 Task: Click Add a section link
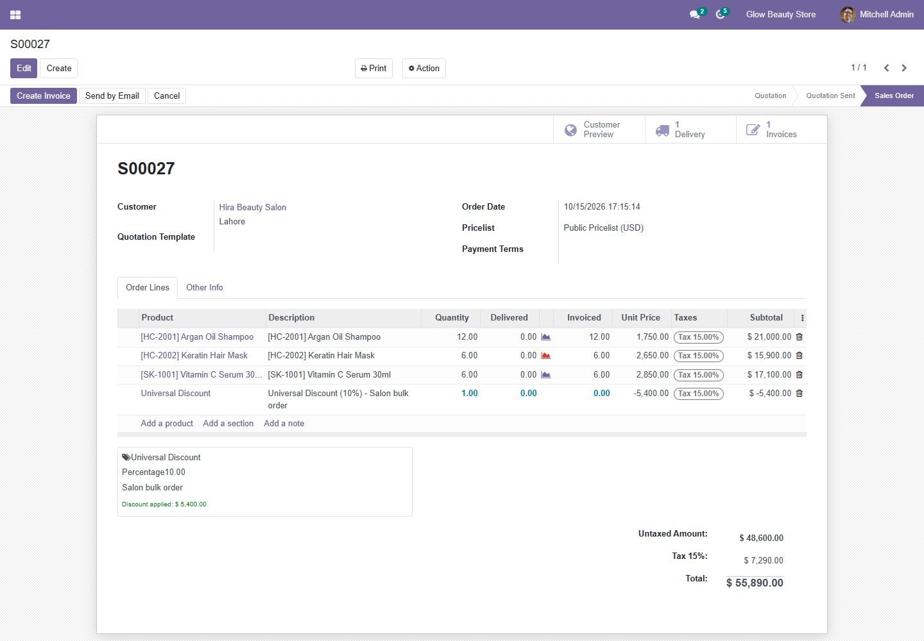click(228, 423)
